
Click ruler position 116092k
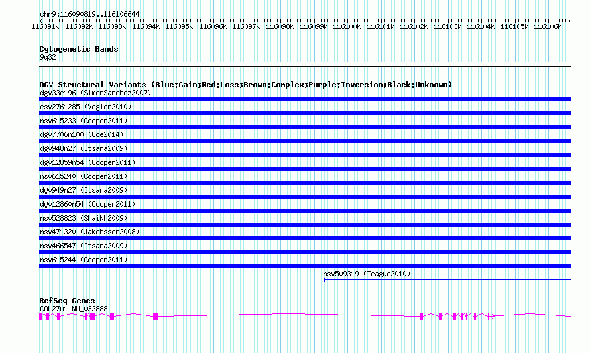[79, 26]
